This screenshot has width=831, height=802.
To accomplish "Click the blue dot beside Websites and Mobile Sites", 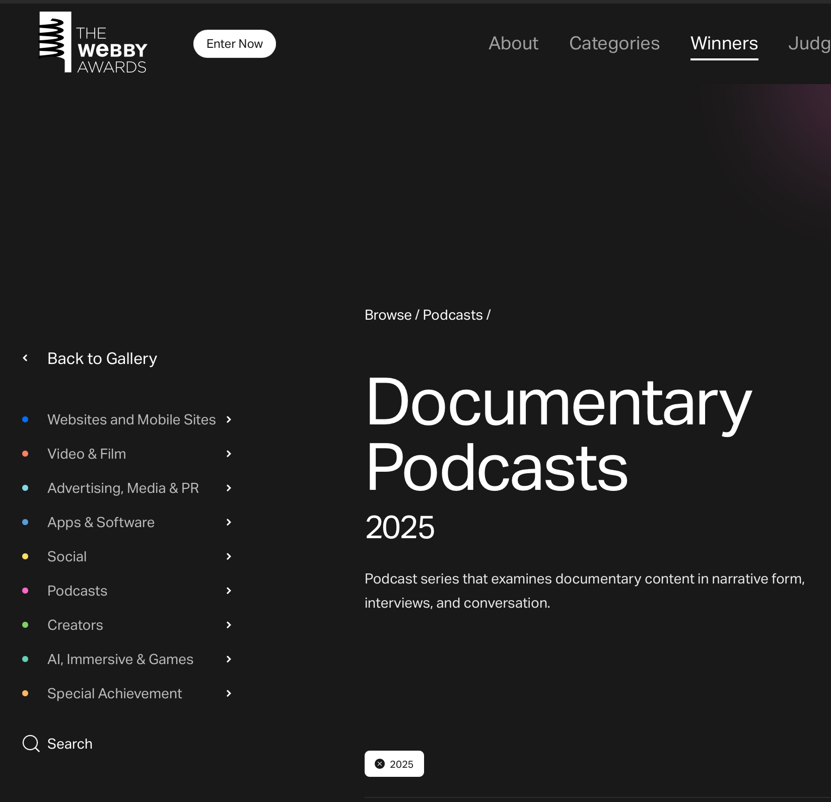I will 25,419.
